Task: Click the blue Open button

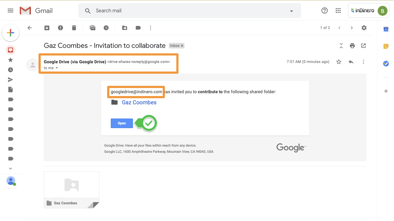Action: point(122,123)
